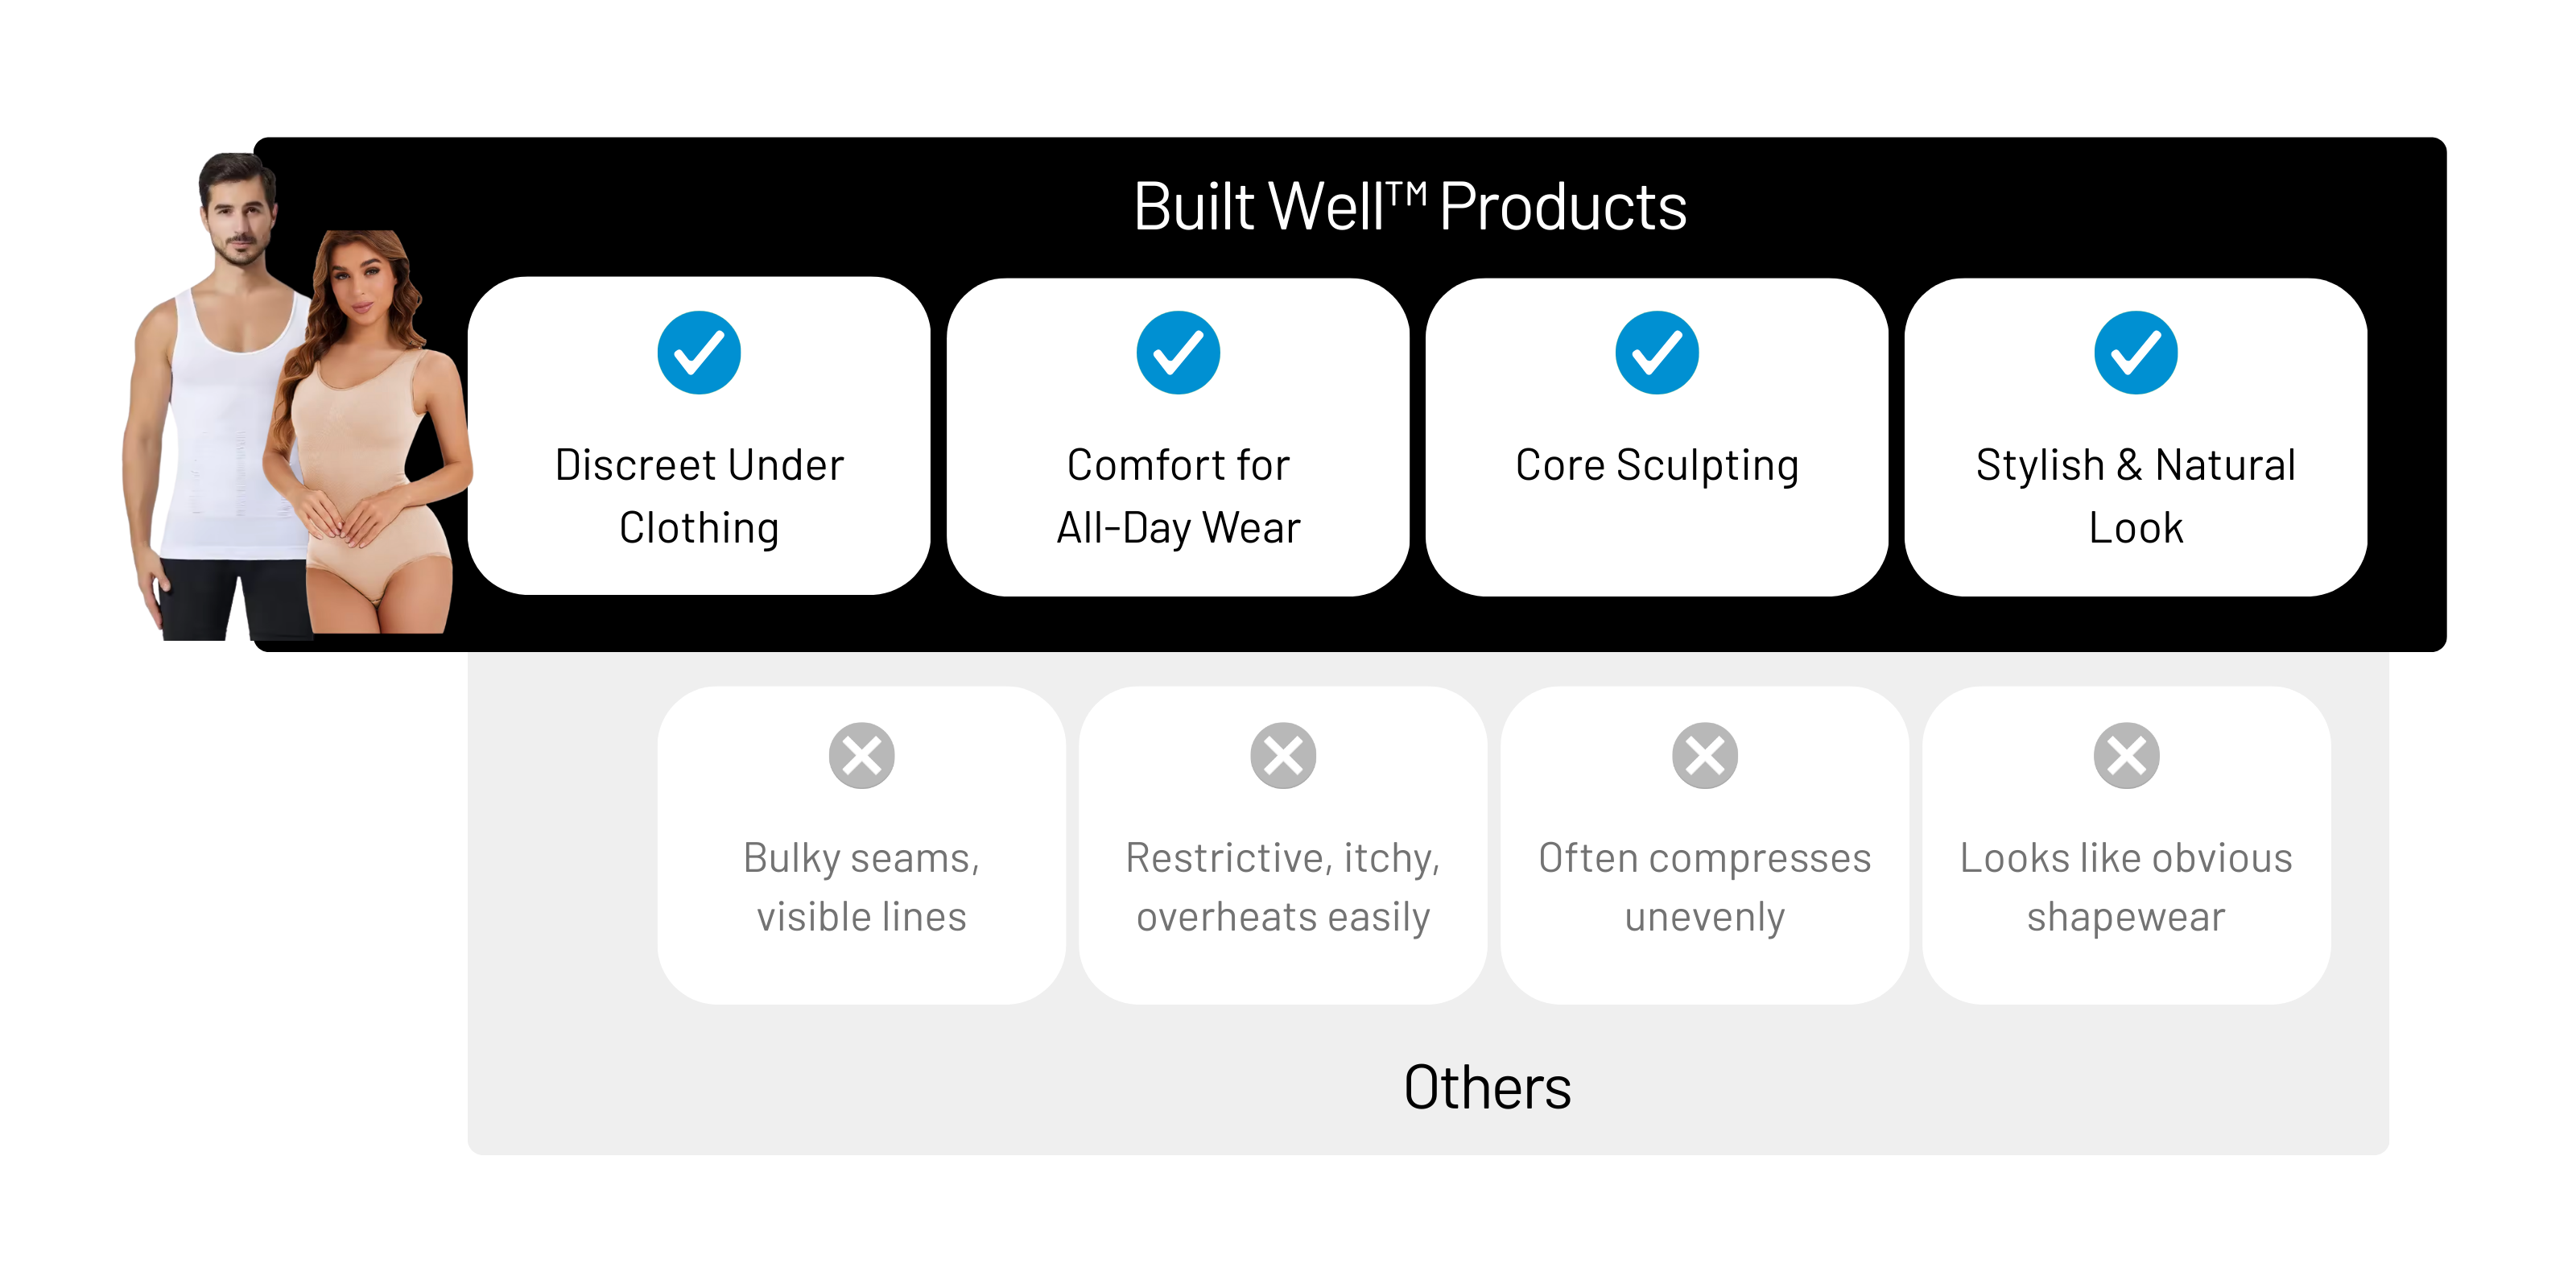Select the Comfort for All-Day Wear text
This screenshot has width=2576, height=1288.
1178,496
